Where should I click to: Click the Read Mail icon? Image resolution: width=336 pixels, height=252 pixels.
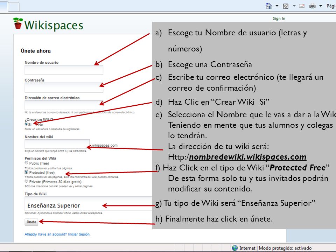(x=302, y=6)
